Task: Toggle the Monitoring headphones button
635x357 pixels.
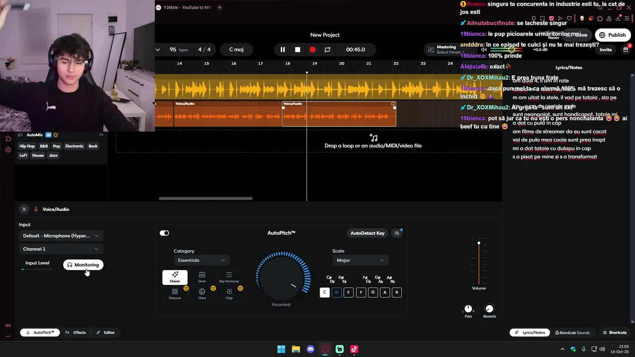Action: [x=83, y=265]
